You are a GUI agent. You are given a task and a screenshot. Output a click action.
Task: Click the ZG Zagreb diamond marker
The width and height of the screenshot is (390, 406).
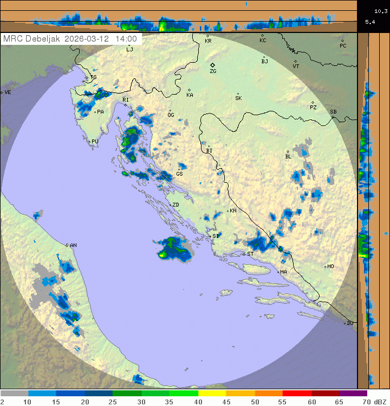click(213, 65)
